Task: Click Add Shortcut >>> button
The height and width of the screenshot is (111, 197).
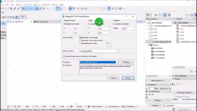Action: (158, 80)
